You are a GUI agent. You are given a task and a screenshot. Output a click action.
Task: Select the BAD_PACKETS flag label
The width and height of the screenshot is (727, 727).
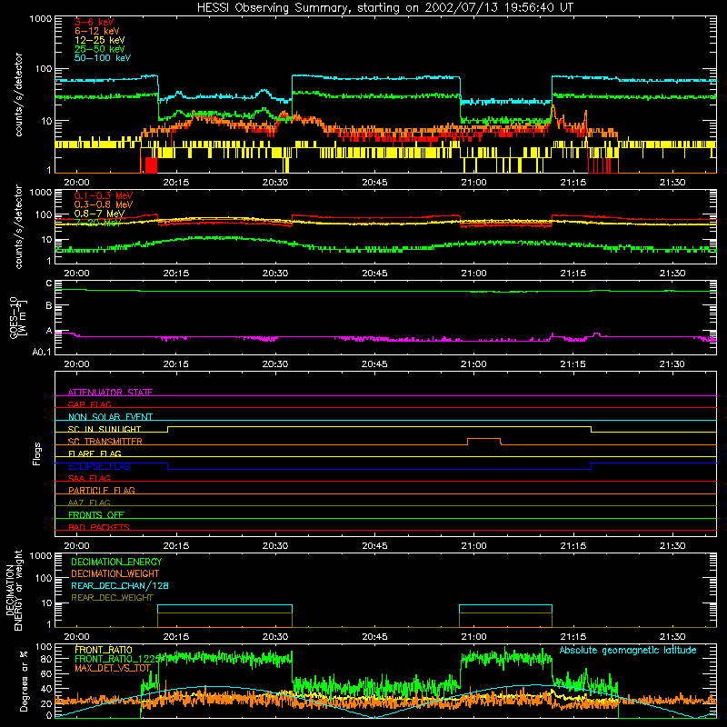tap(99, 527)
